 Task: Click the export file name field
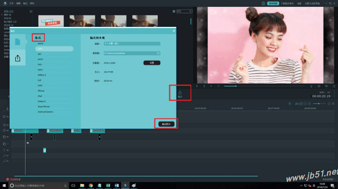tap(132, 44)
